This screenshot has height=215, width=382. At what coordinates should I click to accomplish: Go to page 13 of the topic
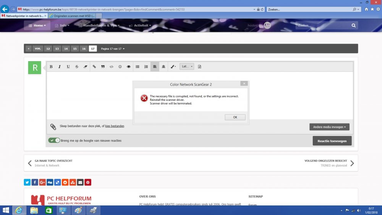point(57,49)
